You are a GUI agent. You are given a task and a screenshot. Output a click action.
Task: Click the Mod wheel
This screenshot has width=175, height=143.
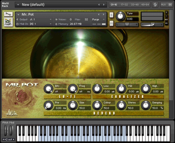coord(11,130)
